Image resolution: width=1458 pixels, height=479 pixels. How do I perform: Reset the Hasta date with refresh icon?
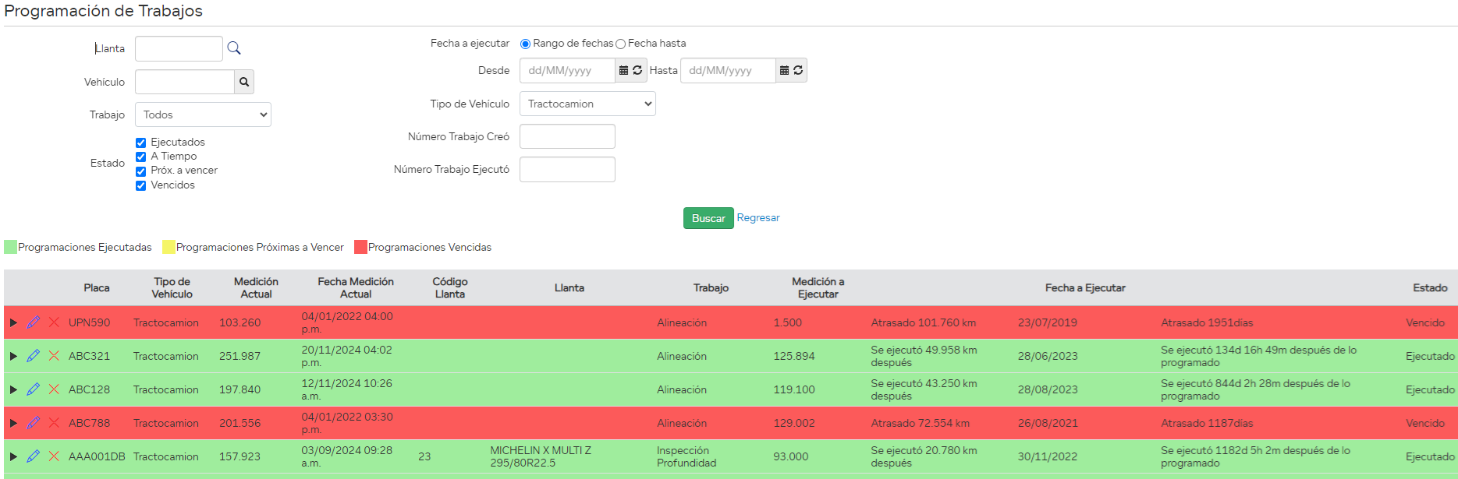[798, 70]
